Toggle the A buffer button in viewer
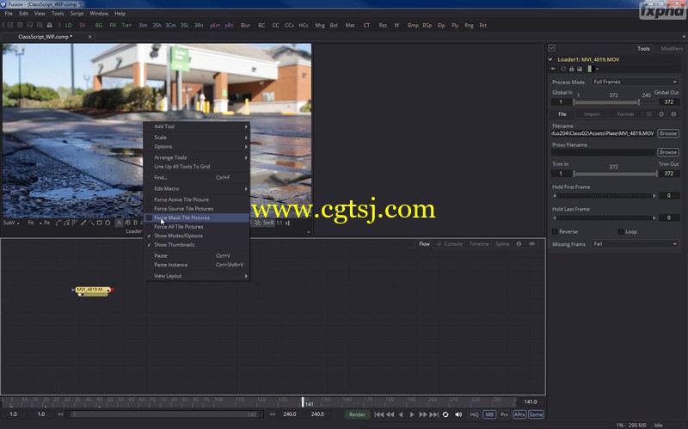 [x=119, y=223]
